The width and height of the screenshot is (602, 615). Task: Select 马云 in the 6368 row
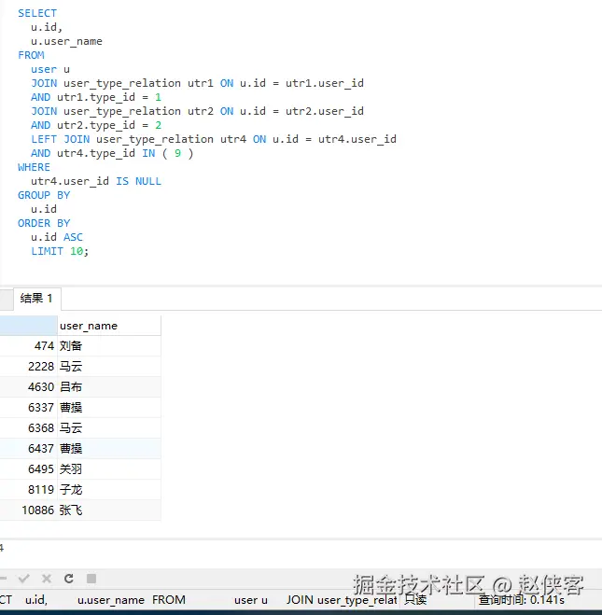[x=109, y=428]
